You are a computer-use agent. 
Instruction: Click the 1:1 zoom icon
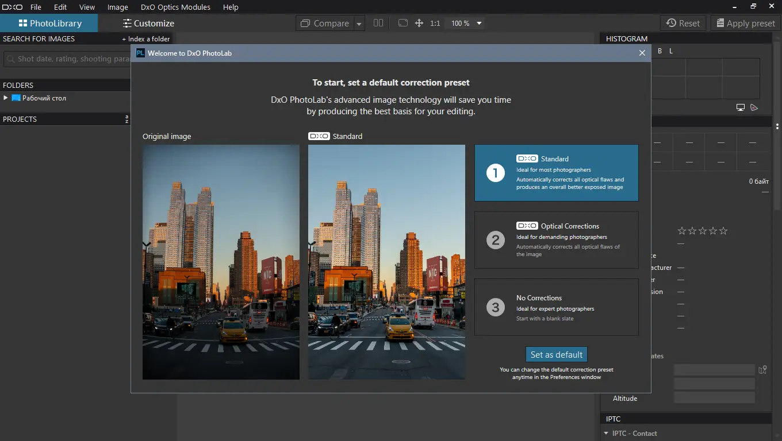tap(435, 24)
